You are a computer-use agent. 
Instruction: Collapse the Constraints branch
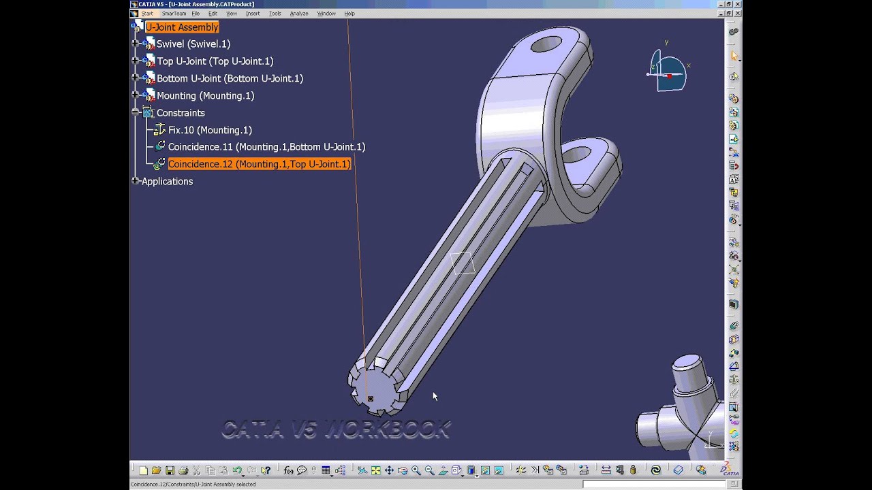[x=136, y=112]
